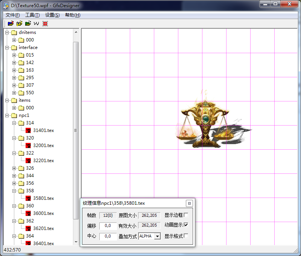Click the 帧数 value field 12(0)

point(108,215)
